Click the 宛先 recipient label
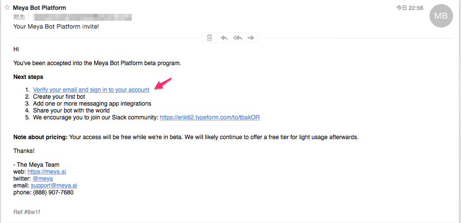The height and width of the screenshot is (223, 461). pos(21,17)
